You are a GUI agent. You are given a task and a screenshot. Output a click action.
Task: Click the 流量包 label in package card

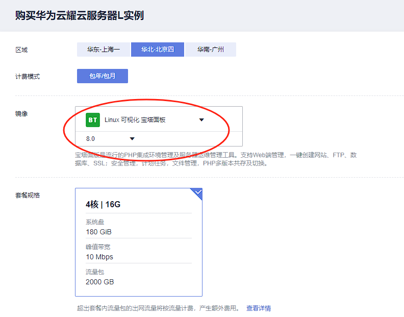[95, 272]
